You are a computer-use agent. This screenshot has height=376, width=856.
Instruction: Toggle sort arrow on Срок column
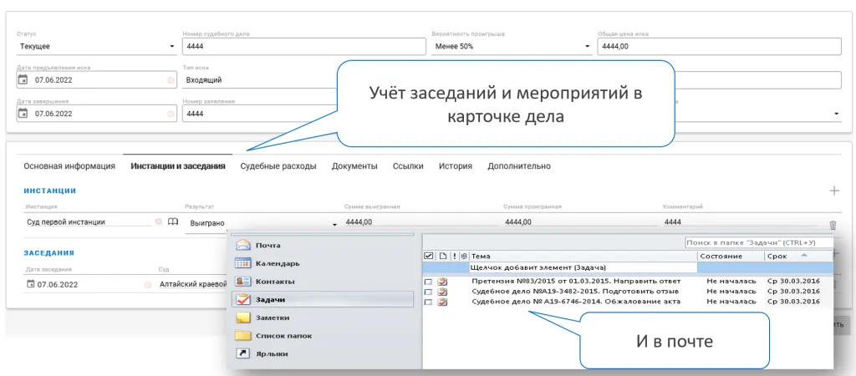point(803,255)
